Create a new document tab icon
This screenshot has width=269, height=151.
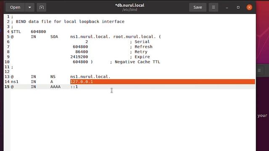41,8
